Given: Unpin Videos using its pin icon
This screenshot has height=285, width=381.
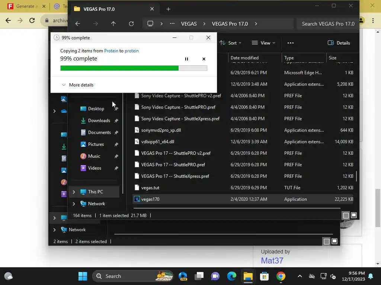Looking at the screenshot, I should (x=116, y=168).
